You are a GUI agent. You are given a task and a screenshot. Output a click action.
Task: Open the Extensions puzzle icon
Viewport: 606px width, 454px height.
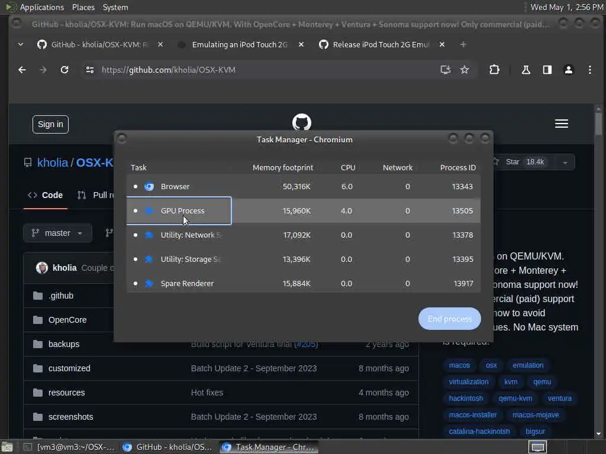click(494, 70)
